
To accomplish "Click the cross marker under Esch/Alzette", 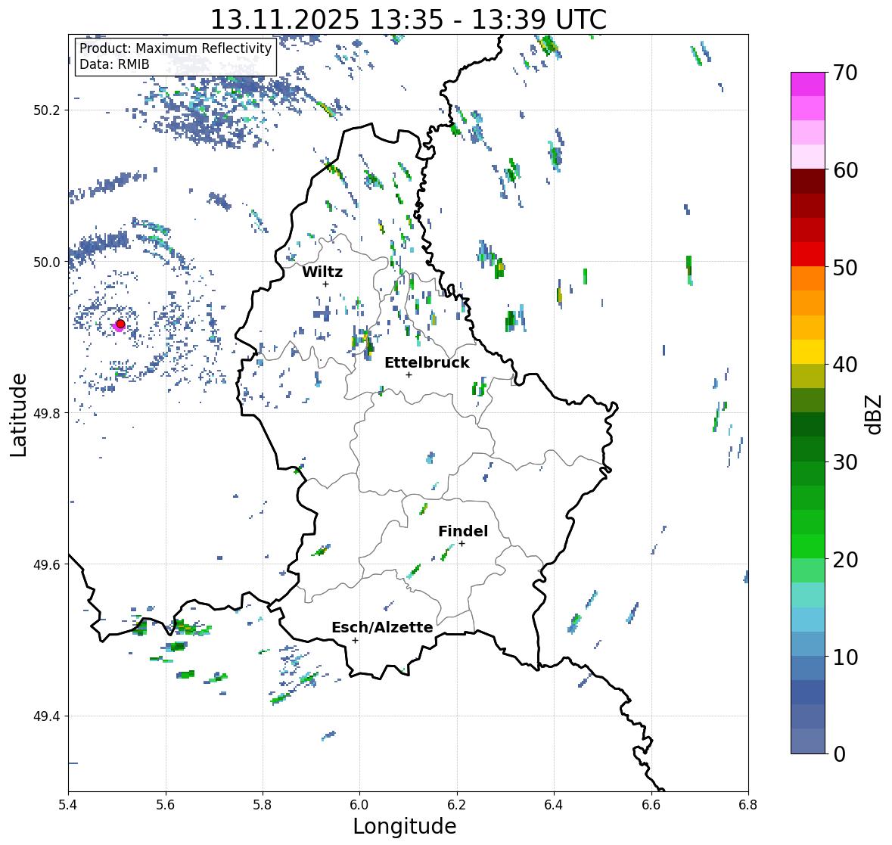I will tap(355, 640).
